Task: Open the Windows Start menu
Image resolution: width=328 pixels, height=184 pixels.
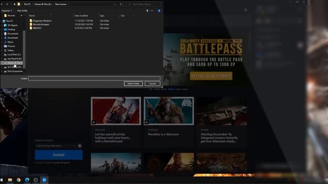Action: tap(2, 180)
